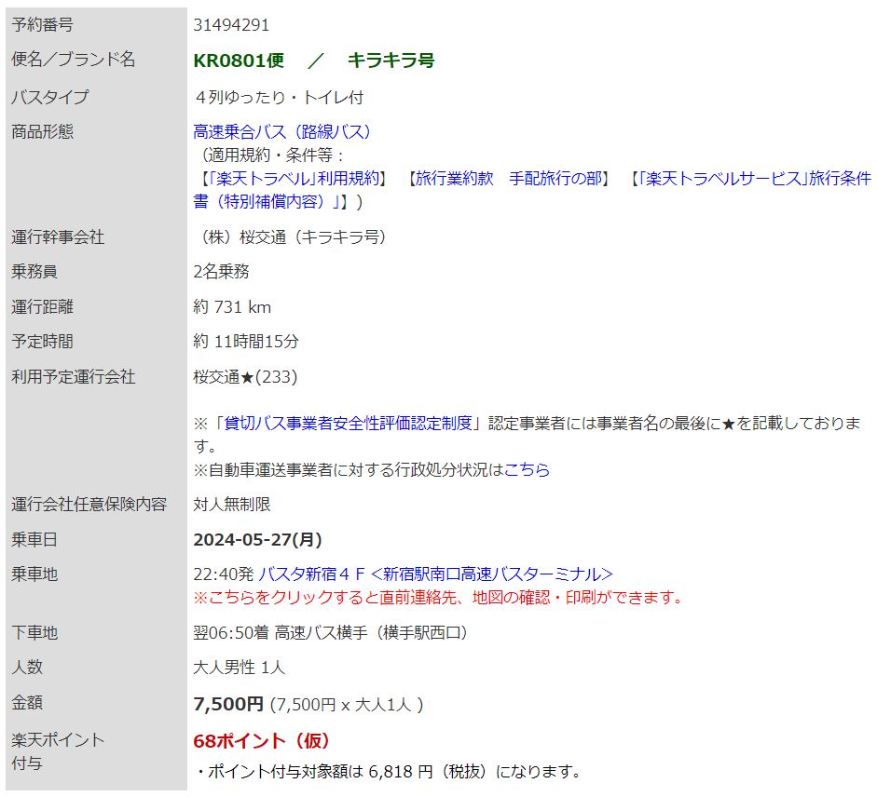
Task: Click the こちら link for 行政処分状況
Action: pos(527,469)
